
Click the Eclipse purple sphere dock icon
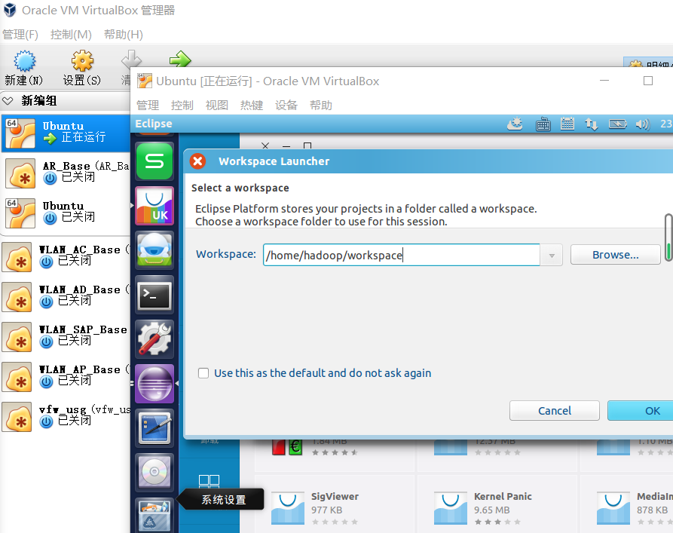pos(154,384)
